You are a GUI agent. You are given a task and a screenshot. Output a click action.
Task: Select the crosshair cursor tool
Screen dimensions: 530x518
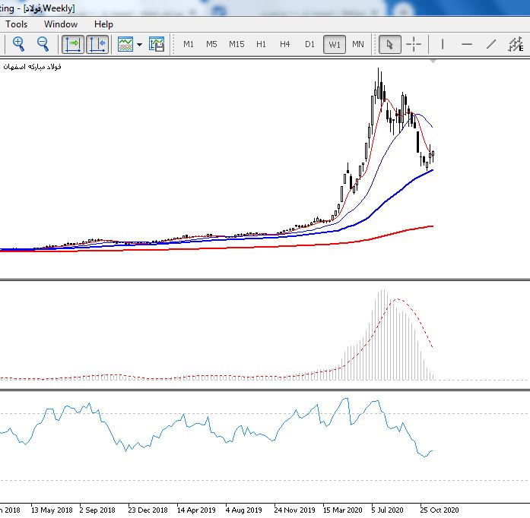[414, 44]
